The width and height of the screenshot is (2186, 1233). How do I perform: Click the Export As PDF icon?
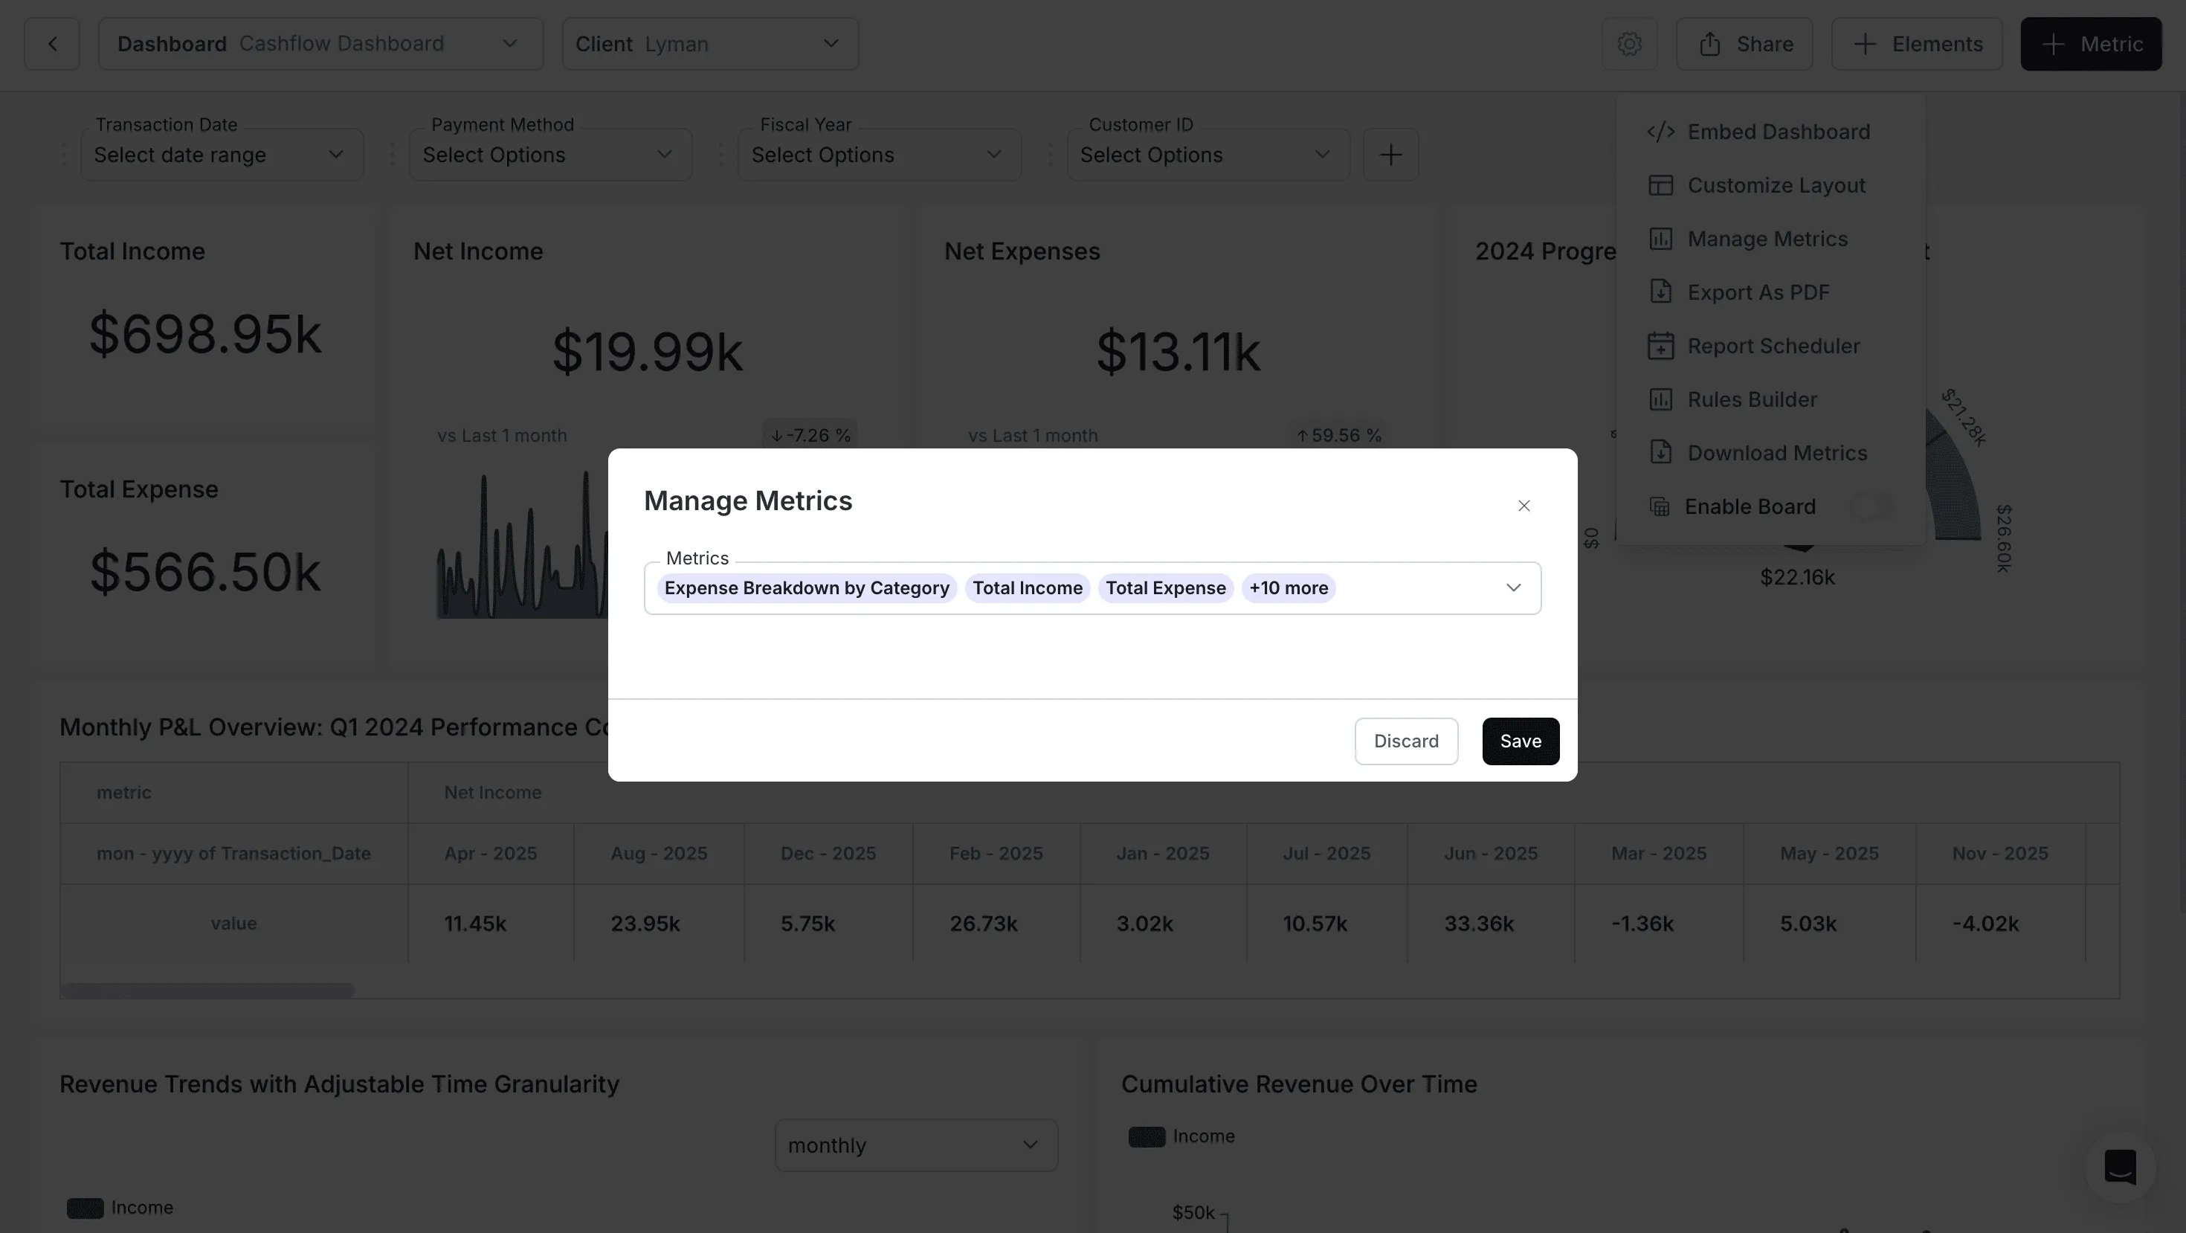1661,292
